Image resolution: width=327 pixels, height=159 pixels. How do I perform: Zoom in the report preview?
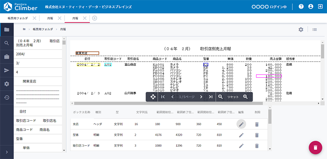point(245,97)
